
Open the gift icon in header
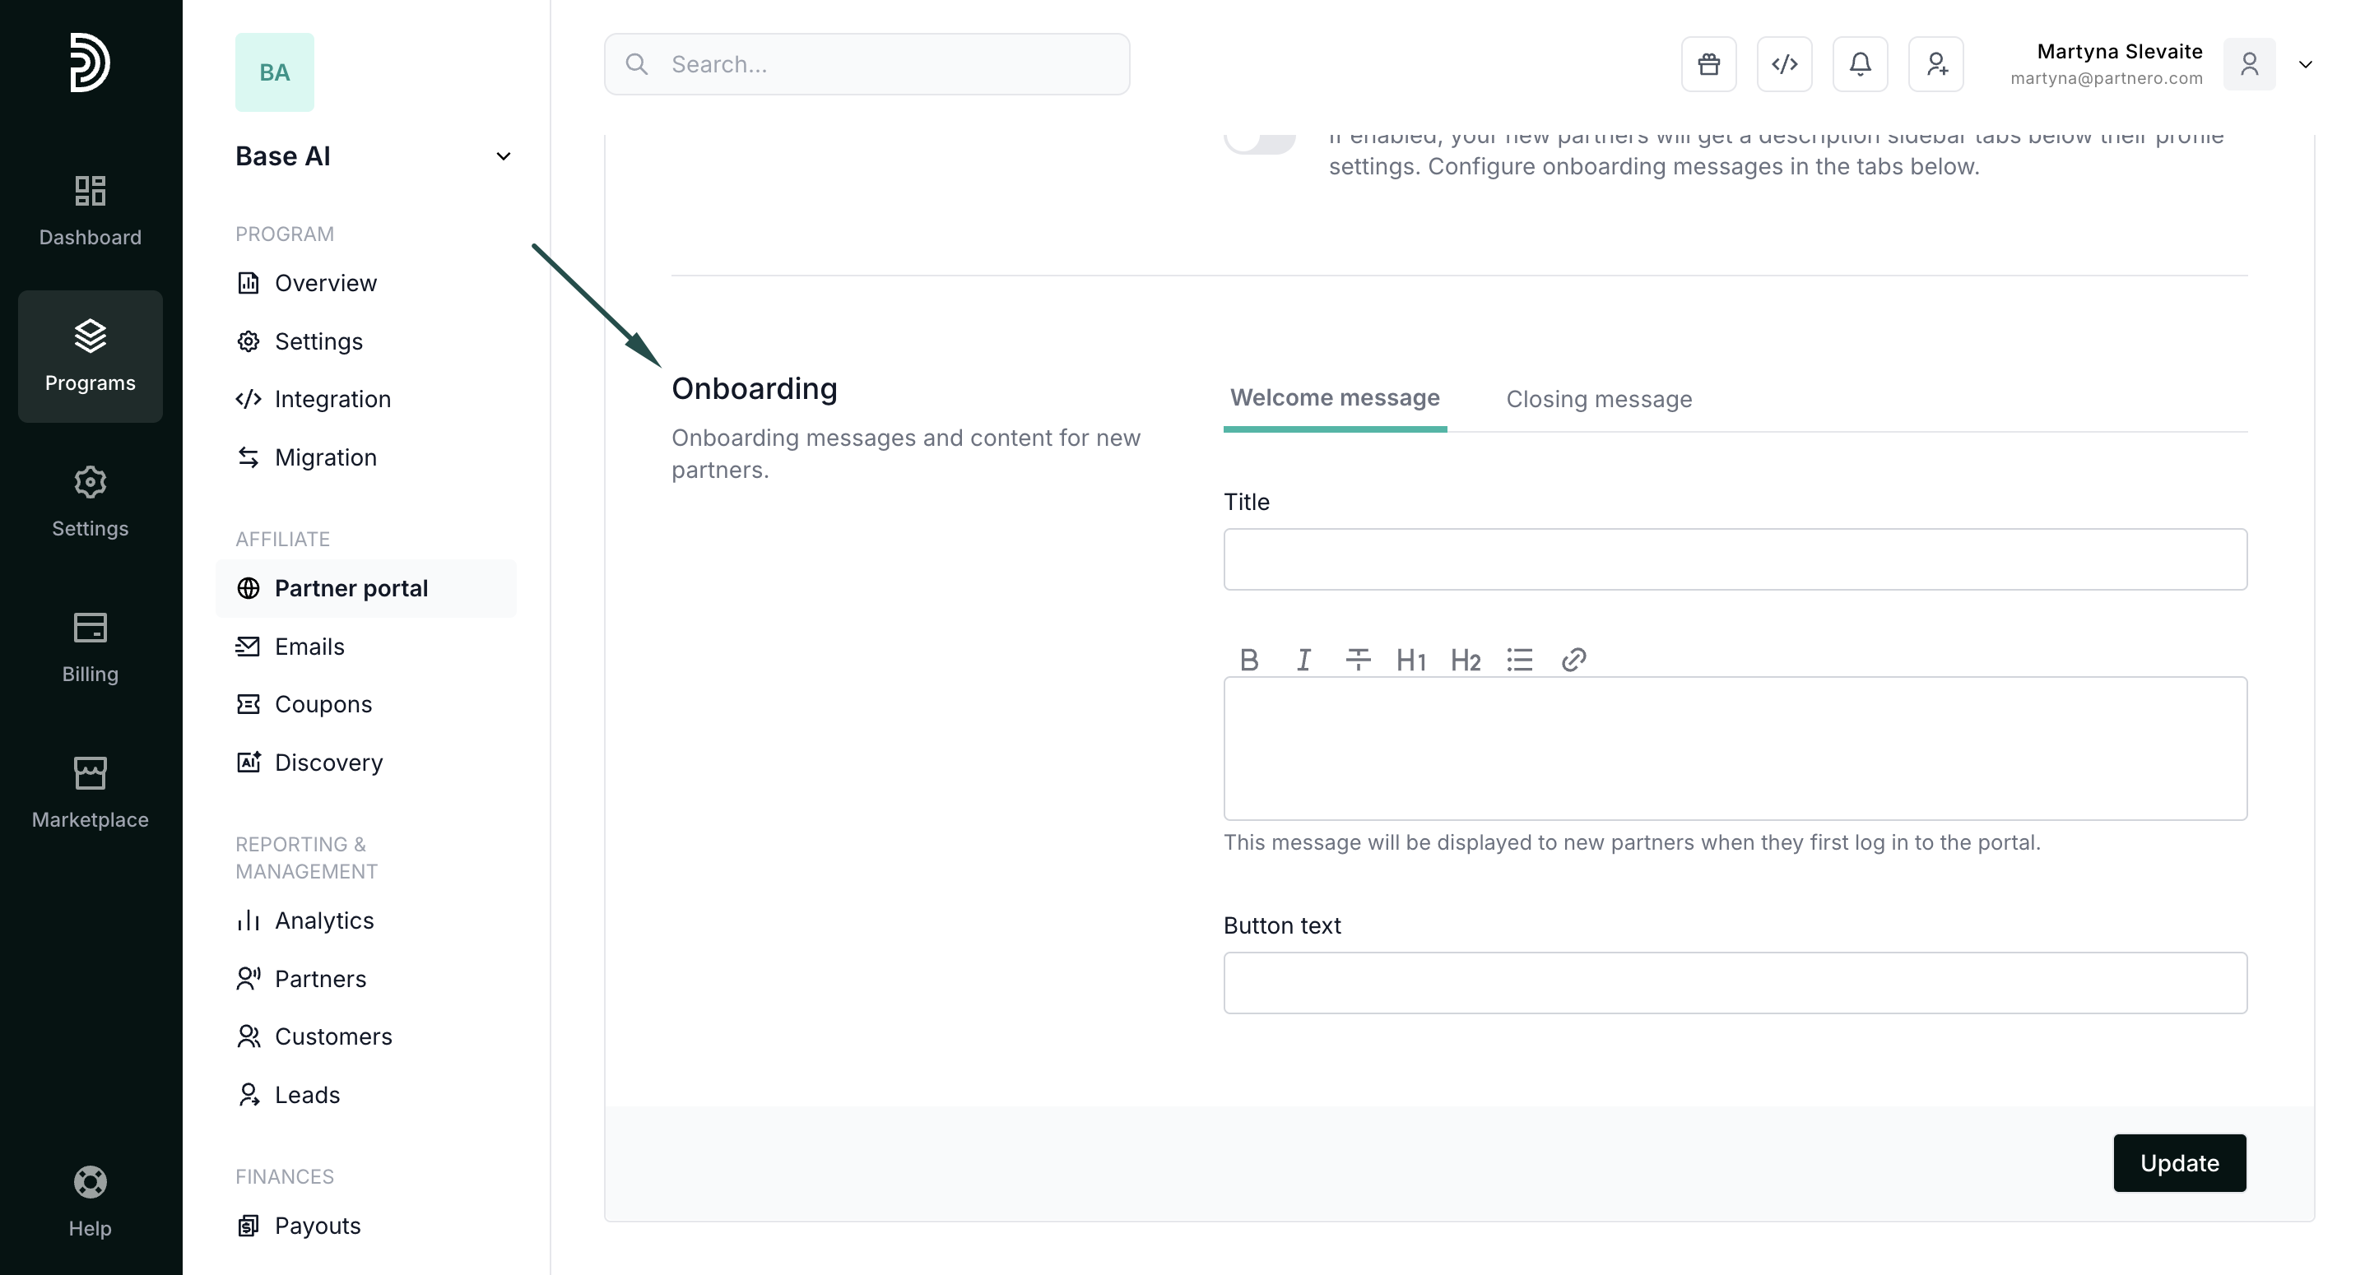[1708, 64]
